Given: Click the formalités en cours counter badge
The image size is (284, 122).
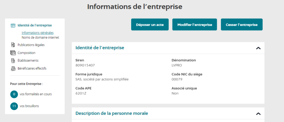Looking at the screenshot, I should [x=14, y=94].
